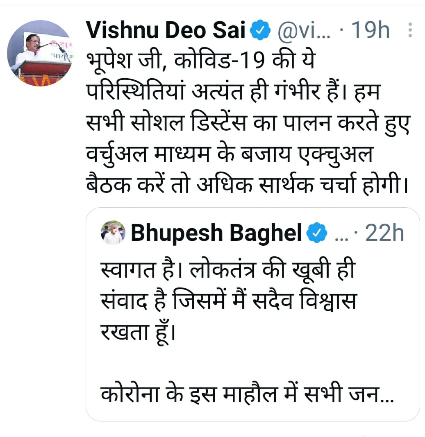Open the Vishnu Deo Sai display name
The image size is (425, 437).
[x=166, y=31]
